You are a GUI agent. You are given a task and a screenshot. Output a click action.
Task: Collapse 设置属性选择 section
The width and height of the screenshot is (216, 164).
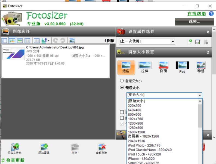tap(208, 32)
